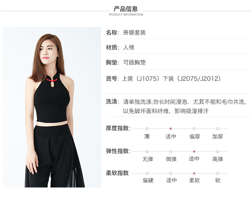Screen dimensions: 251x197
Task: Click the 无弹 label text
Action: click(x=148, y=159)
